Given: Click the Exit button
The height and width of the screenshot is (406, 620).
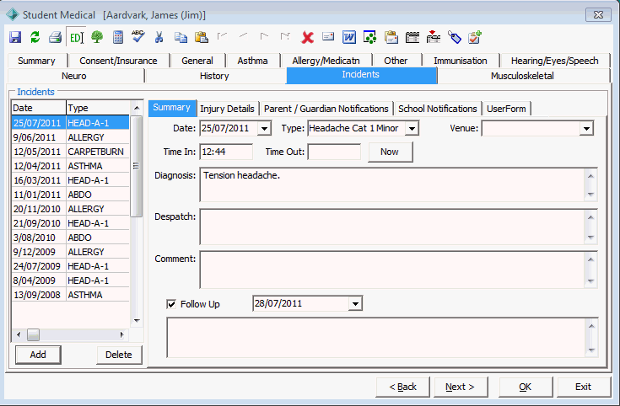Looking at the screenshot, I should pos(583,387).
